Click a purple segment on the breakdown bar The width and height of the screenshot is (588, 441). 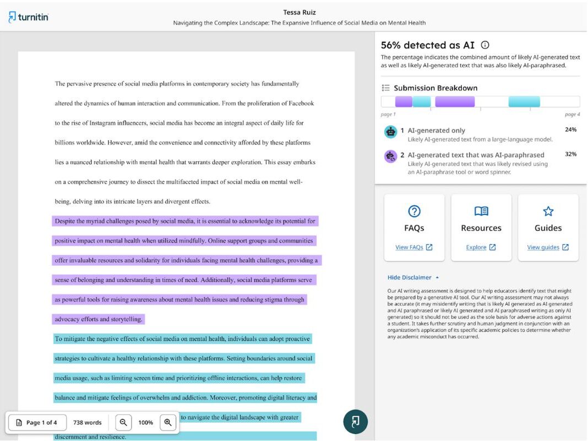click(x=454, y=101)
